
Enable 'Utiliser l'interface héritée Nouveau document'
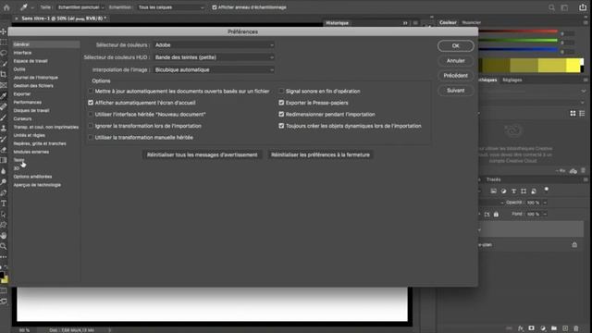[91, 114]
